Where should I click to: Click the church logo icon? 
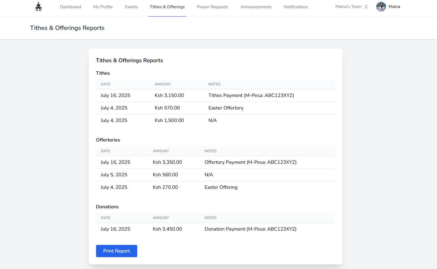pos(38,7)
